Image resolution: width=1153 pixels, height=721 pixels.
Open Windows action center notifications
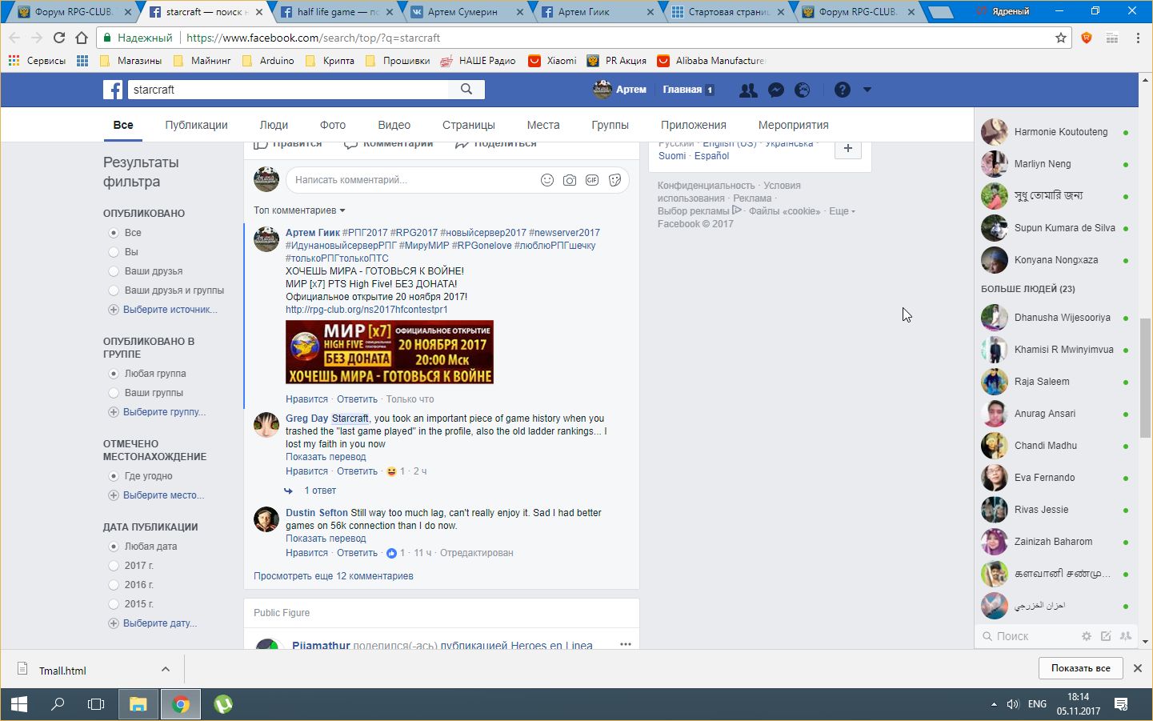tap(1121, 704)
